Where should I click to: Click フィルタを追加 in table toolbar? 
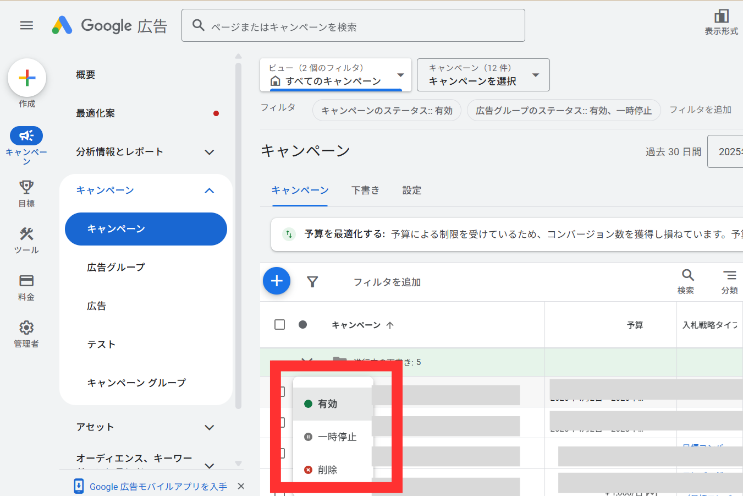(x=387, y=282)
